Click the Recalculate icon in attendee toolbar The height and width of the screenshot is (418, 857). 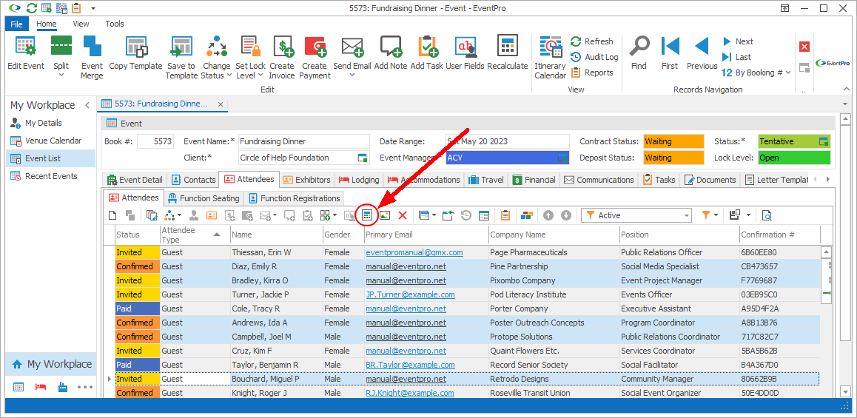coord(367,215)
